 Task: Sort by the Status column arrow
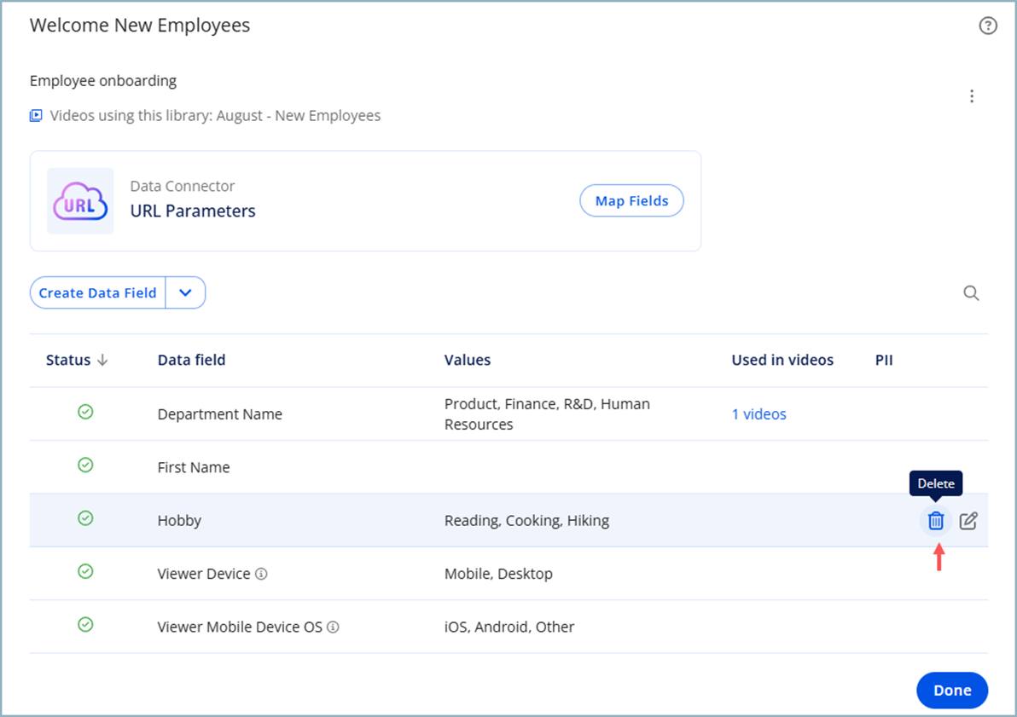click(x=102, y=360)
